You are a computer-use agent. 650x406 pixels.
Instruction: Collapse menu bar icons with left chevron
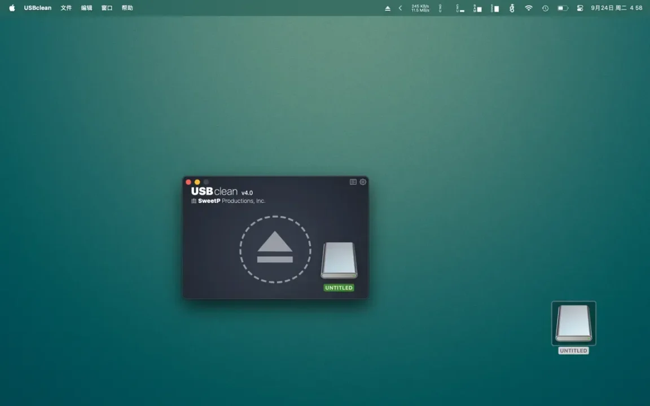click(x=400, y=8)
